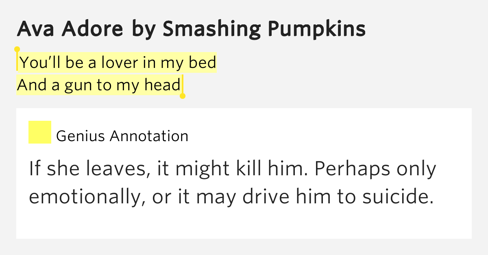Select the highlighted lyric "You'll be a lover in my bed"
The height and width of the screenshot is (255, 488).
coord(118,63)
